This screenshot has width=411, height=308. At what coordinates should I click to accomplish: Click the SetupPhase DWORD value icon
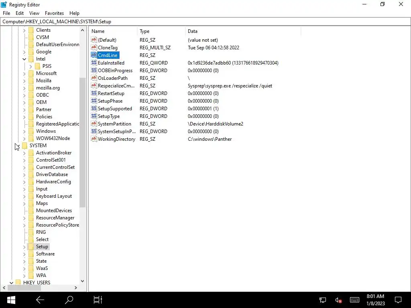point(94,101)
